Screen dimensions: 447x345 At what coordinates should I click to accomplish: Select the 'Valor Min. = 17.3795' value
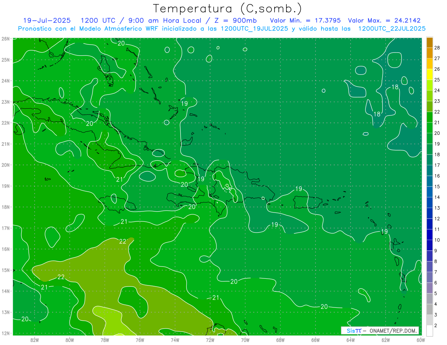pyautogui.click(x=305, y=20)
